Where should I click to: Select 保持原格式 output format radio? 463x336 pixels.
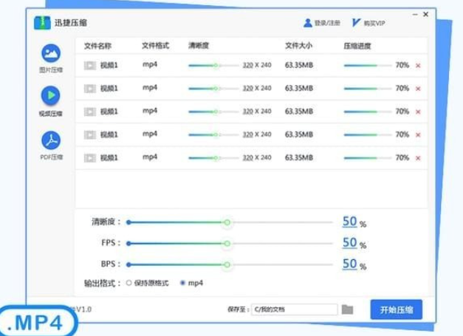pyautogui.click(x=128, y=283)
